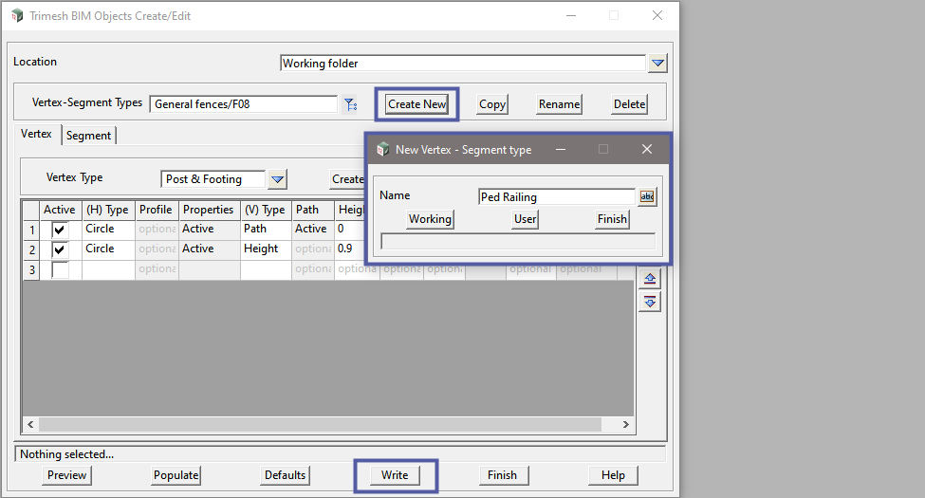Click the Working button in New Vertex dialog

(430, 219)
